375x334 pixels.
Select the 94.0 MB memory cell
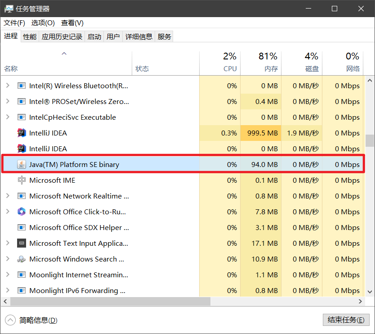[x=261, y=164]
